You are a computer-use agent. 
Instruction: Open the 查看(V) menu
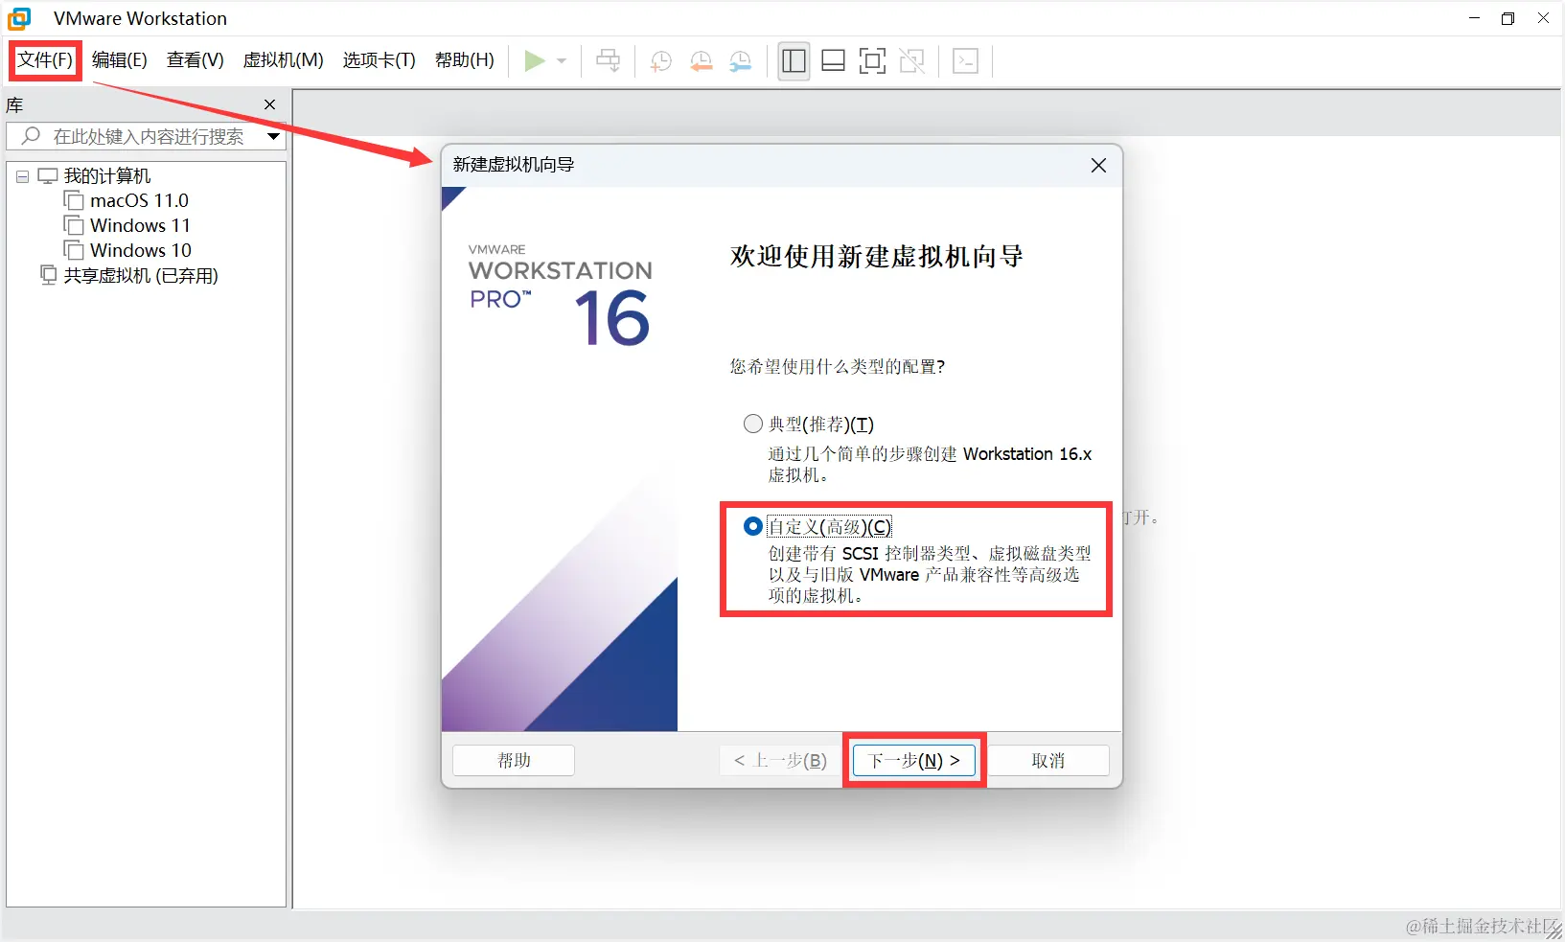196,60
